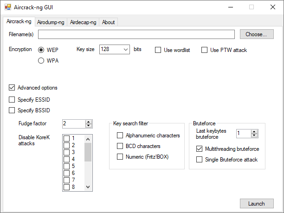The width and height of the screenshot is (284, 213).
Task: Minimize the Aircrack-ng GUI window
Action: (x=231, y=7)
